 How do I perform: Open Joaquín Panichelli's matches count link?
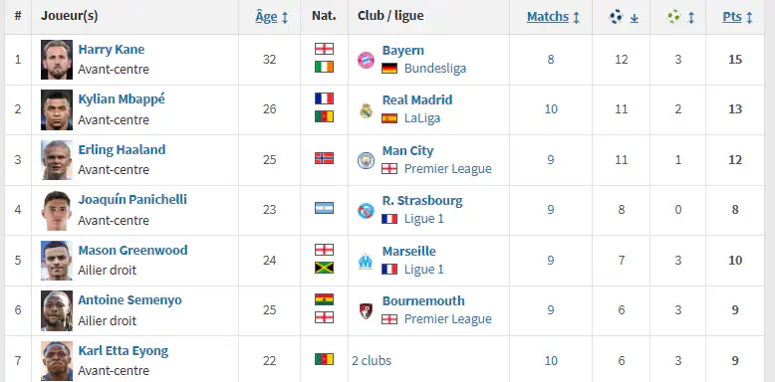coord(551,210)
